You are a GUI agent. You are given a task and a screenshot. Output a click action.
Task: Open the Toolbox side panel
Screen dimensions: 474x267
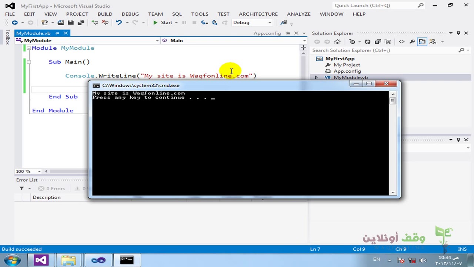tap(7, 37)
